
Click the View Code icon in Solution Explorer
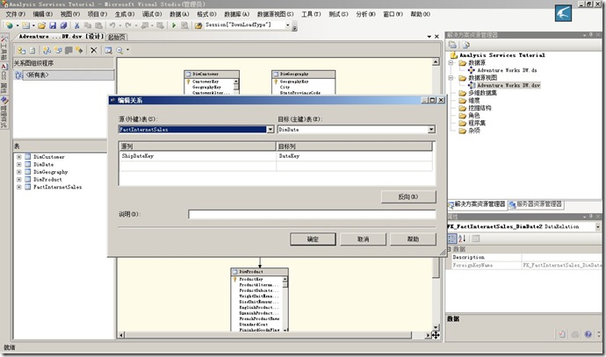click(465, 45)
